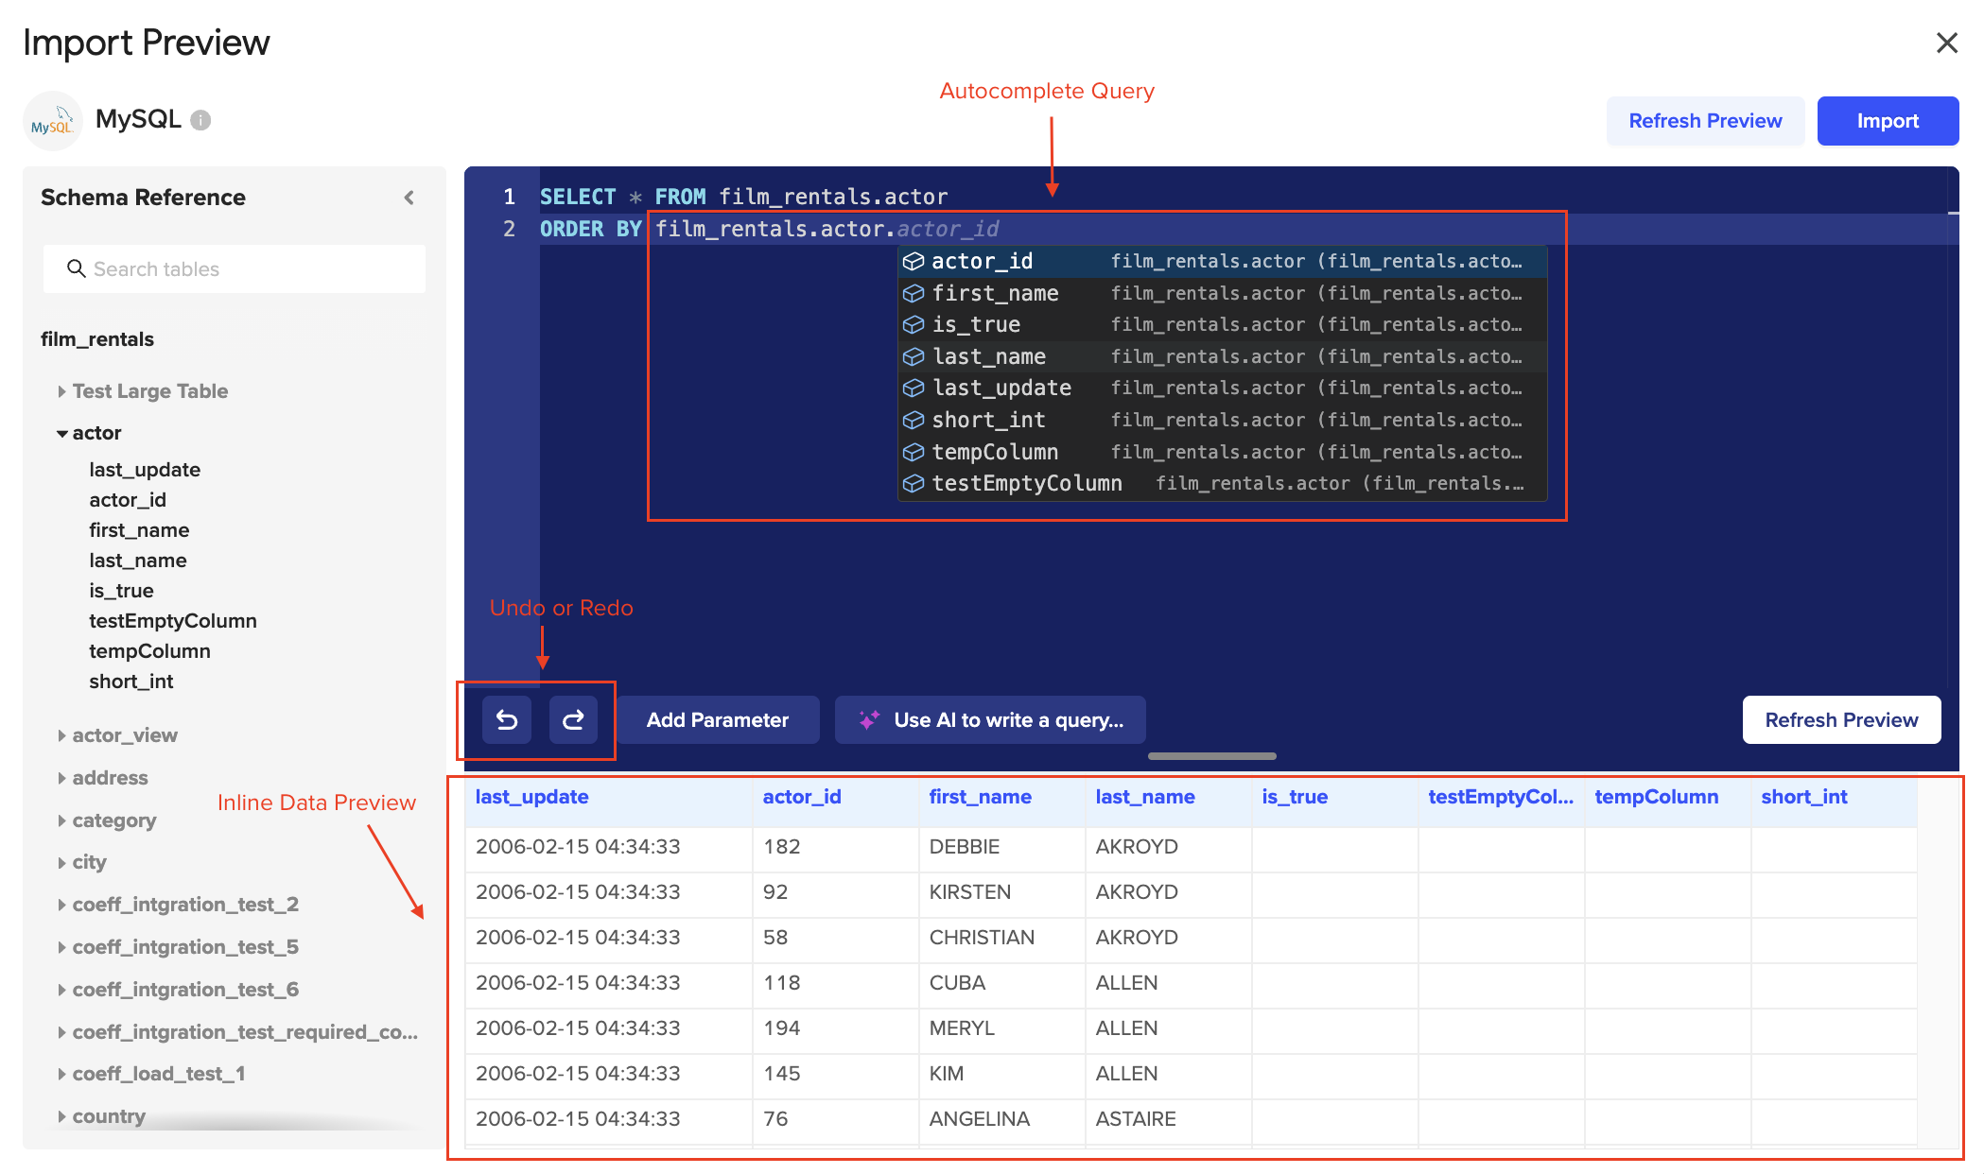Collapse the actor table tree
1984x1174 pixels.
62,434
